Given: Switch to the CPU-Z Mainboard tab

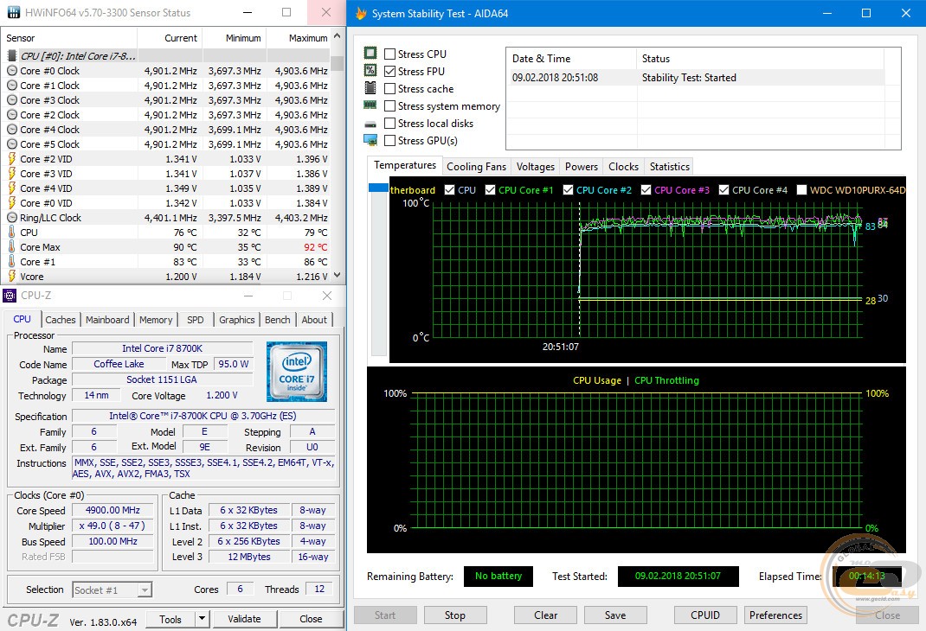Looking at the screenshot, I should pyautogui.click(x=107, y=320).
